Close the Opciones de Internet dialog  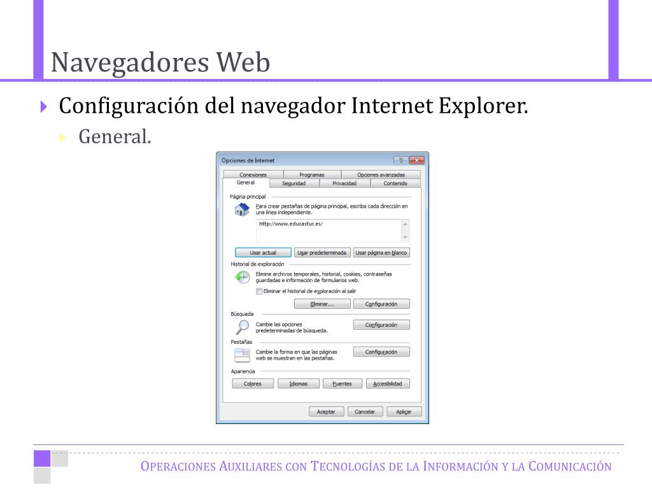(x=416, y=160)
